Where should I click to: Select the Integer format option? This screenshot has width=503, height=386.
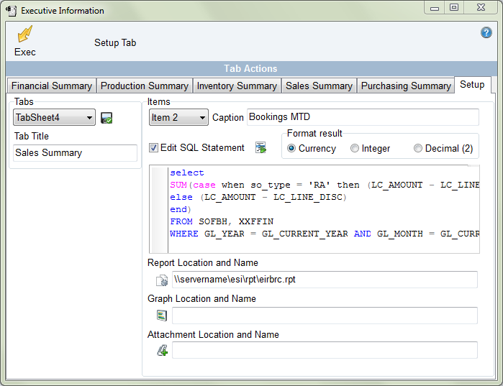coord(354,148)
